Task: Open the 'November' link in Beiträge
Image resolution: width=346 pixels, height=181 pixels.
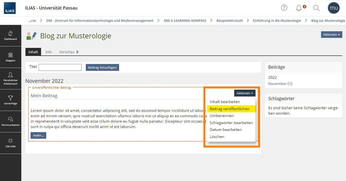Action: [277, 84]
